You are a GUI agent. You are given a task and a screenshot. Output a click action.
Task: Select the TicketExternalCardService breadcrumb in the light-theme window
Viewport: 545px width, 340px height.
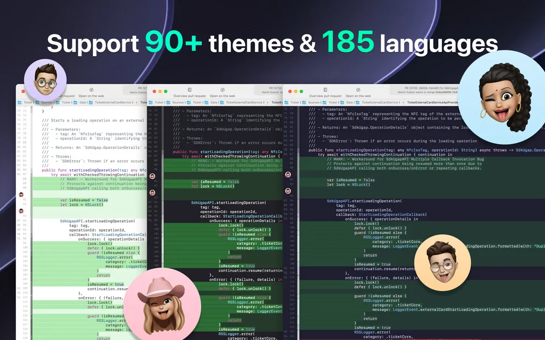[x=113, y=103]
